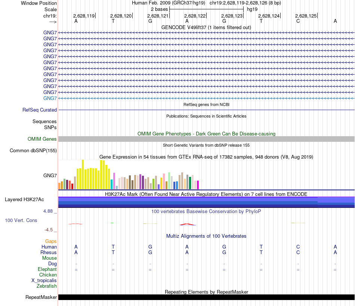The width and height of the screenshot is (355, 306).
Task: Open the 100 Vert. Cons track label
Action: (x=21, y=220)
